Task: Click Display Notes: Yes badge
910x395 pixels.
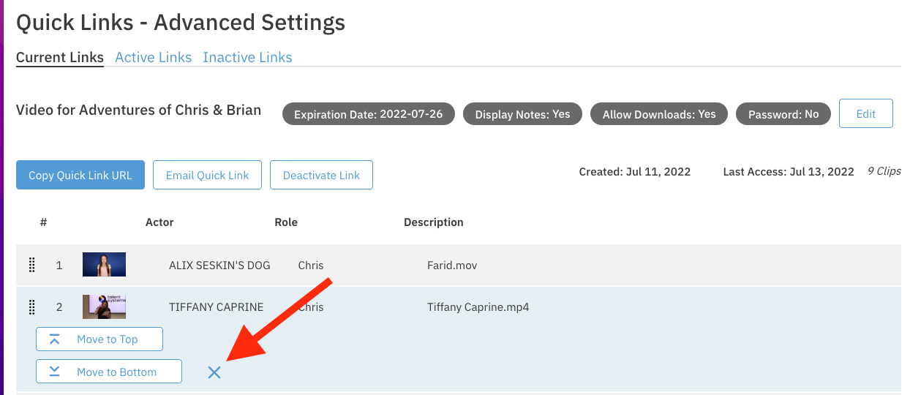Action: pos(522,114)
